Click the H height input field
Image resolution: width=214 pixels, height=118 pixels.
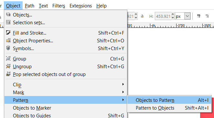(x=163, y=16)
